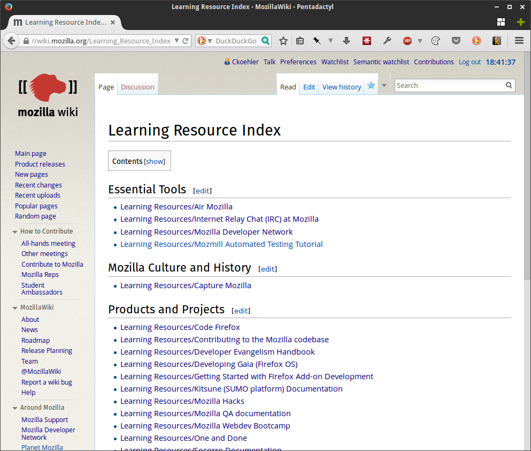Viewport: 531px width, 451px height.
Task: Open the Firefox hamburger menu
Action: coord(519,41)
